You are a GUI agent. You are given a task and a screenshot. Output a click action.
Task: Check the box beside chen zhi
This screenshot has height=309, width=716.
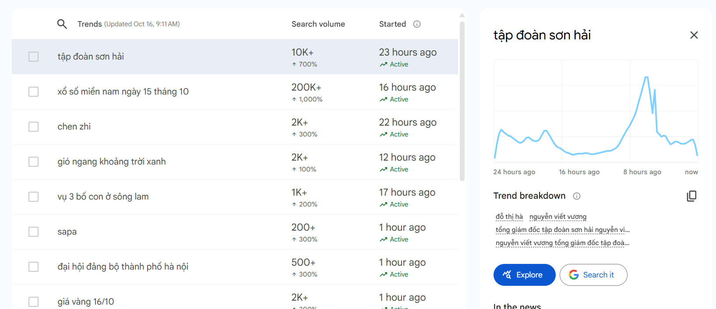(34, 126)
